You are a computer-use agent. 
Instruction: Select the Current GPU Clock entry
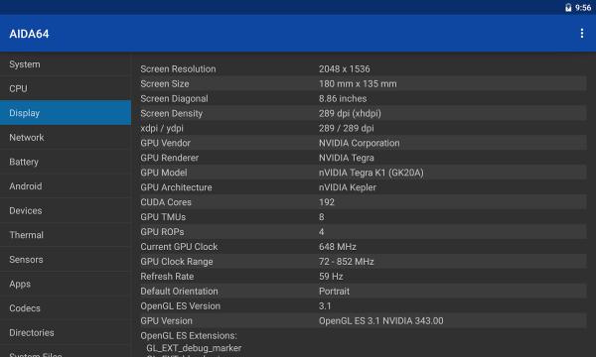pyautogui.click(x=363, y=247)
